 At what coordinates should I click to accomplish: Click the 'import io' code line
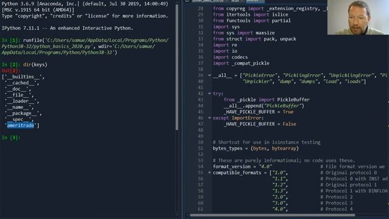(x=225, y=51)
